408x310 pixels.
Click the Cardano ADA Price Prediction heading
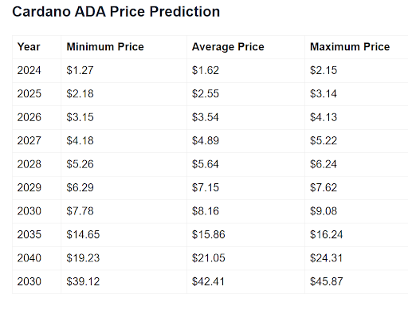(116, 12)
